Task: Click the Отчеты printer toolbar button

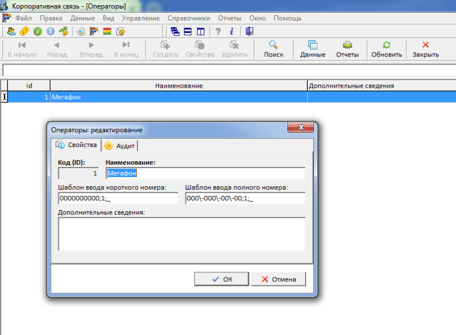Action: [347, 49]
